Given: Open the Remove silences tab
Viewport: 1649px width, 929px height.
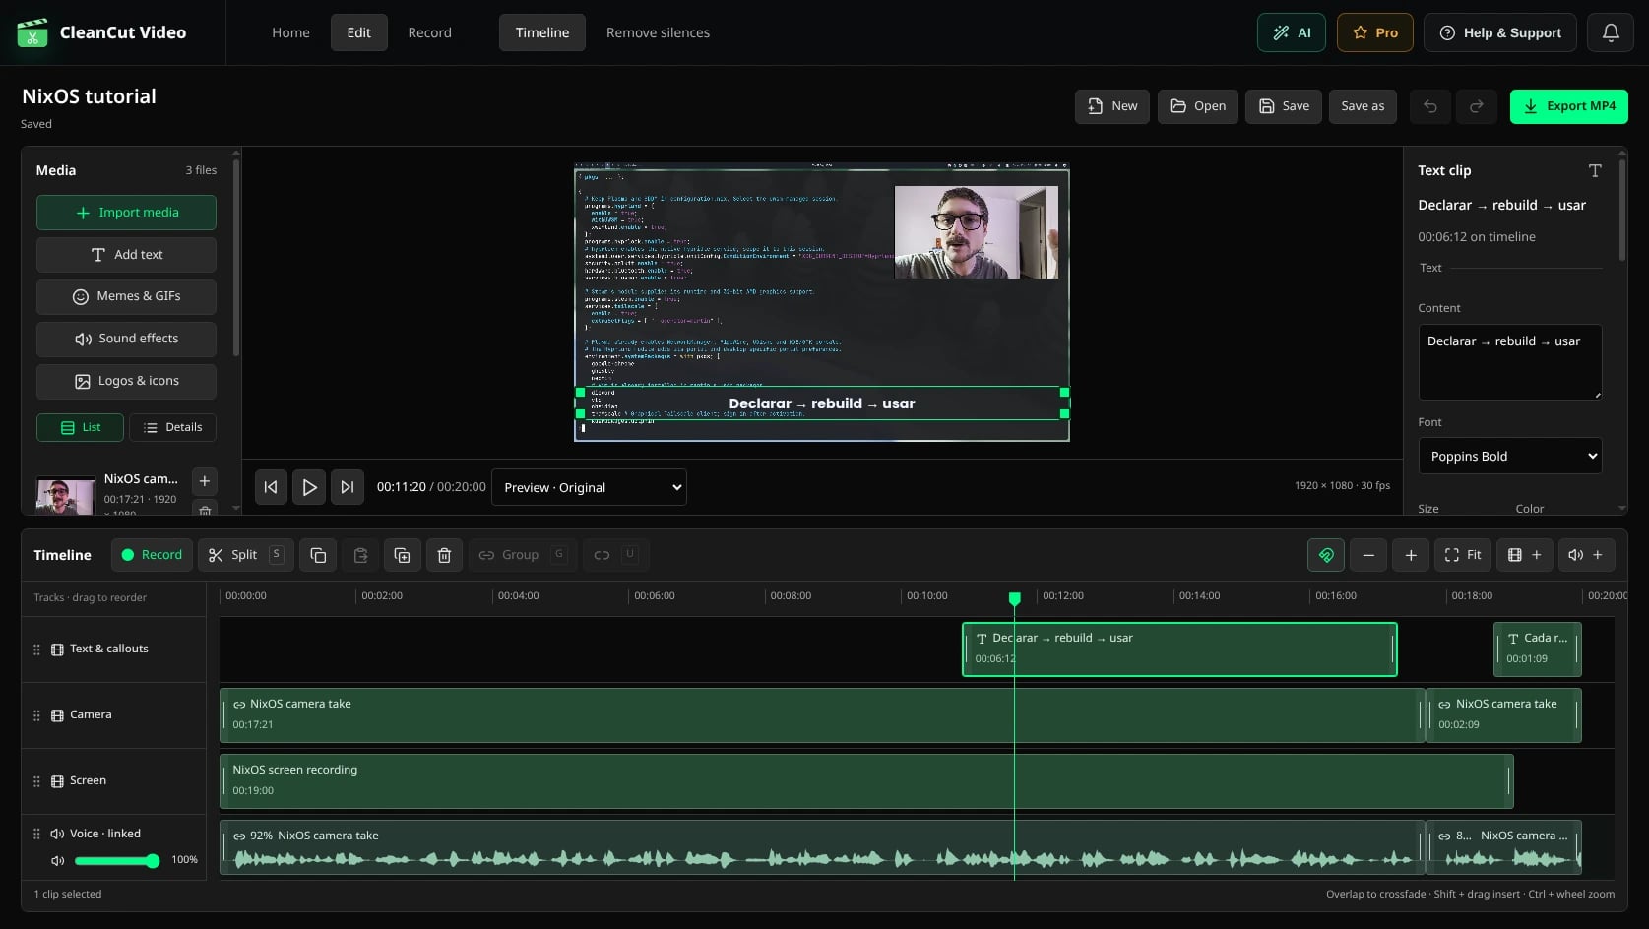Looking at the screenshot, I should tap(658, 32).
